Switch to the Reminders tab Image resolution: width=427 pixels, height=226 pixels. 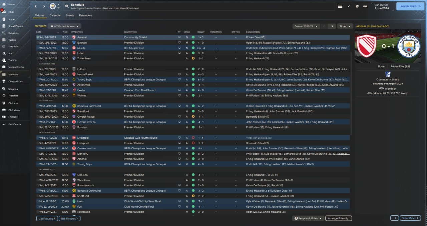tap(85, 15)
